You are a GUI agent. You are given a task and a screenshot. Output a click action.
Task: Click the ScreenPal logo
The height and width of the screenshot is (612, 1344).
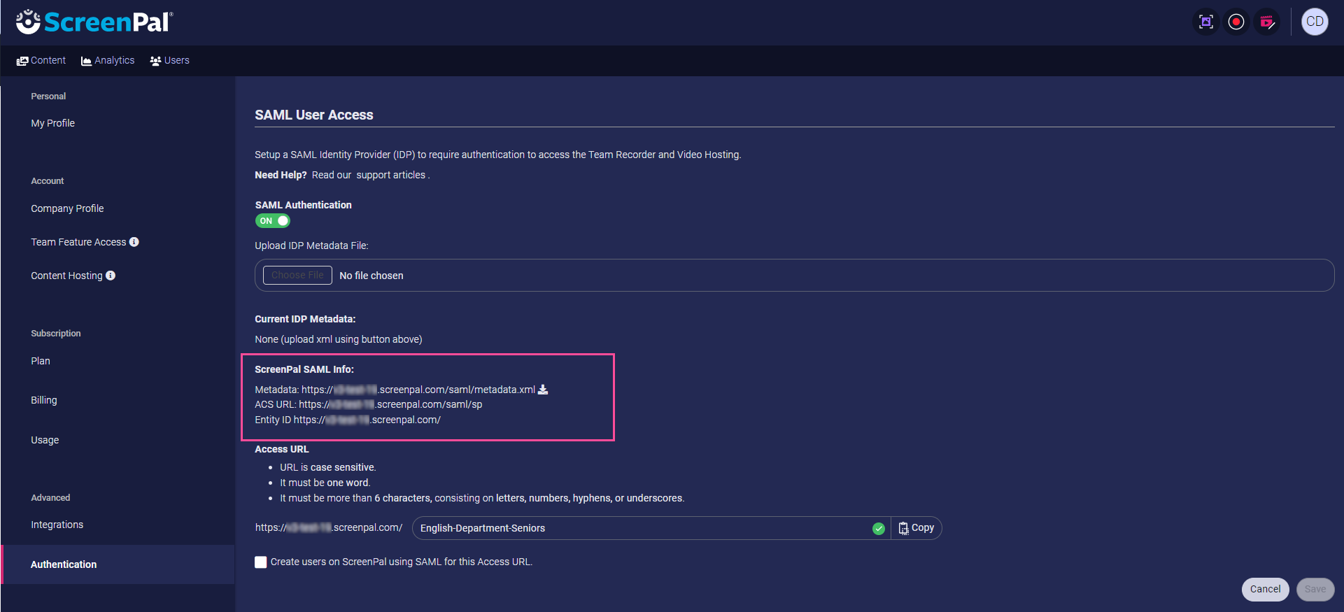[x=94, y=22]
